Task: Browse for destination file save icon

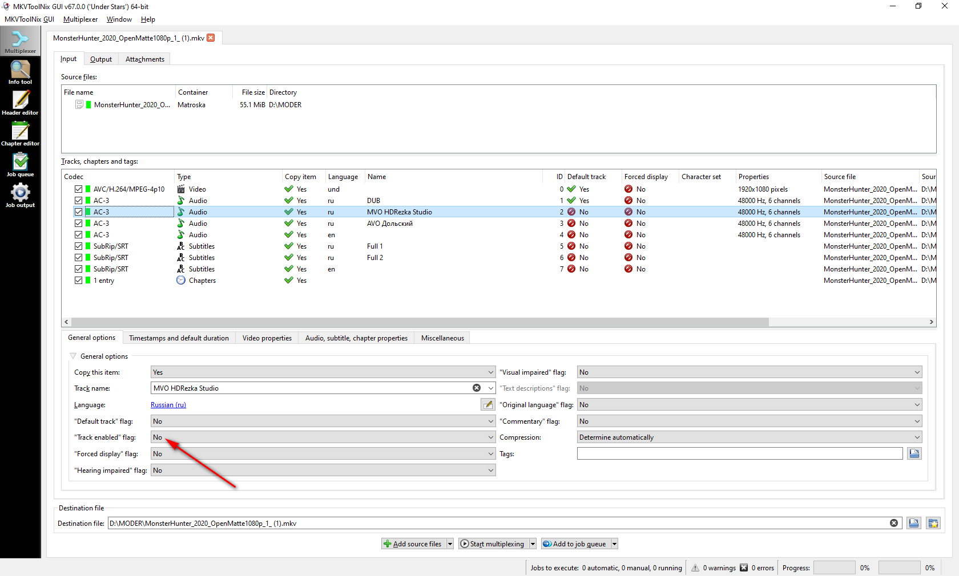Action: (914, 523)
